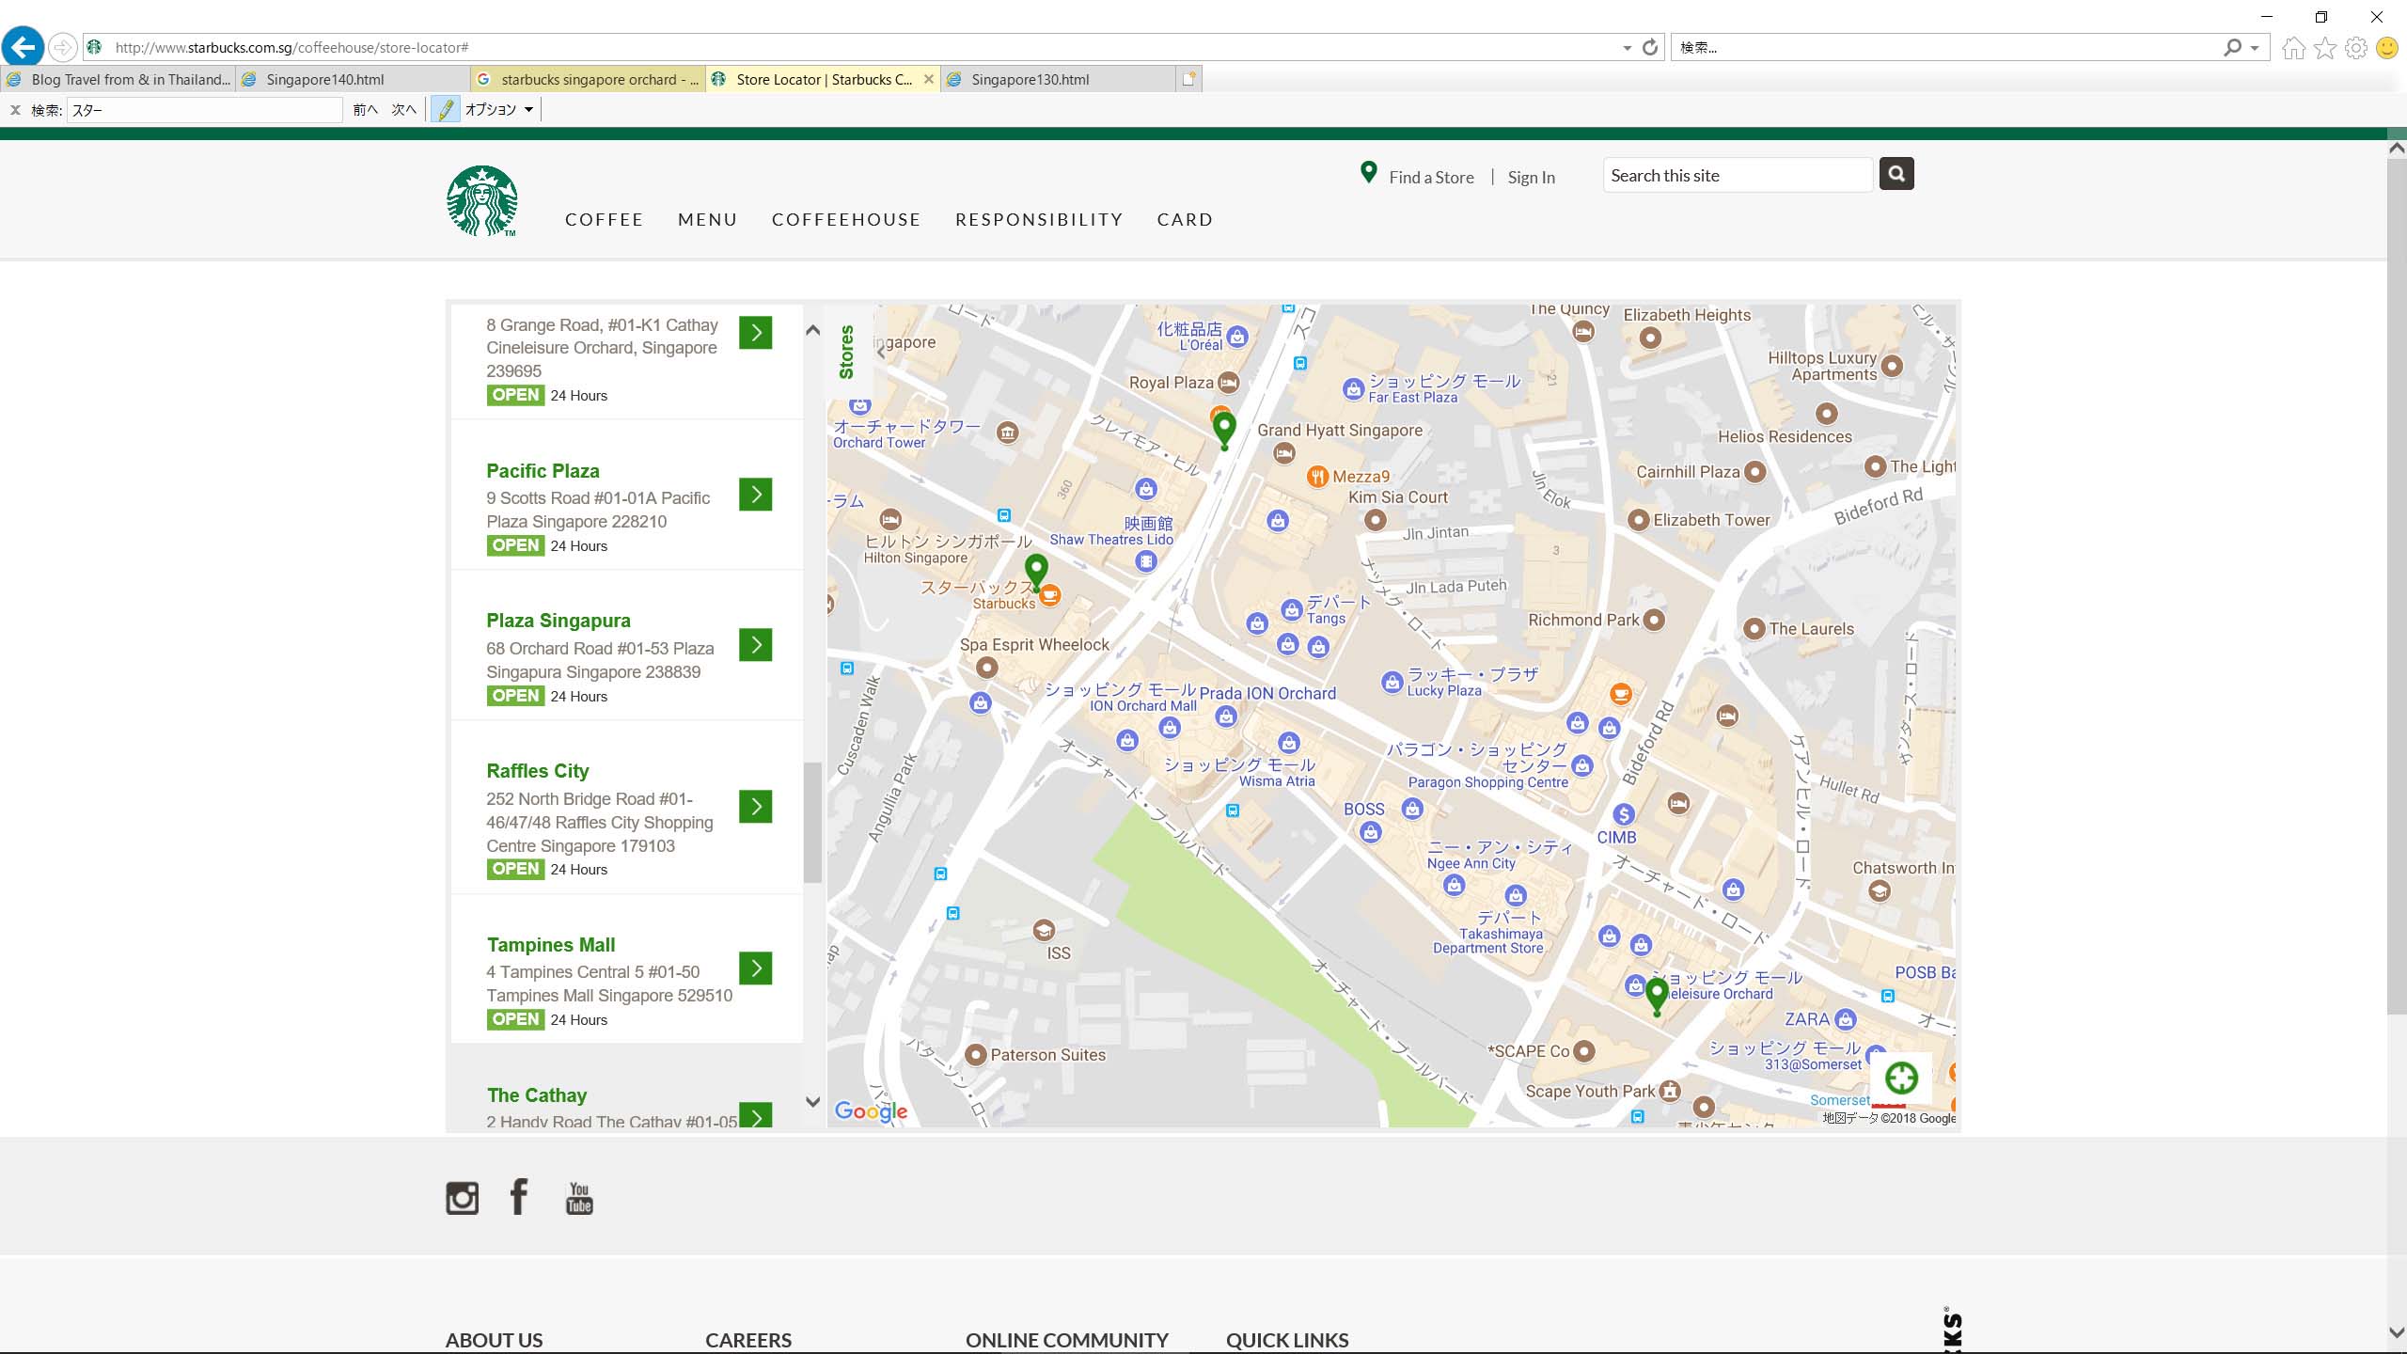The width and height of the screenshot is (2407, 1354).
Task: Switch to Singapore140.html tab
Action: coord(353,80)
